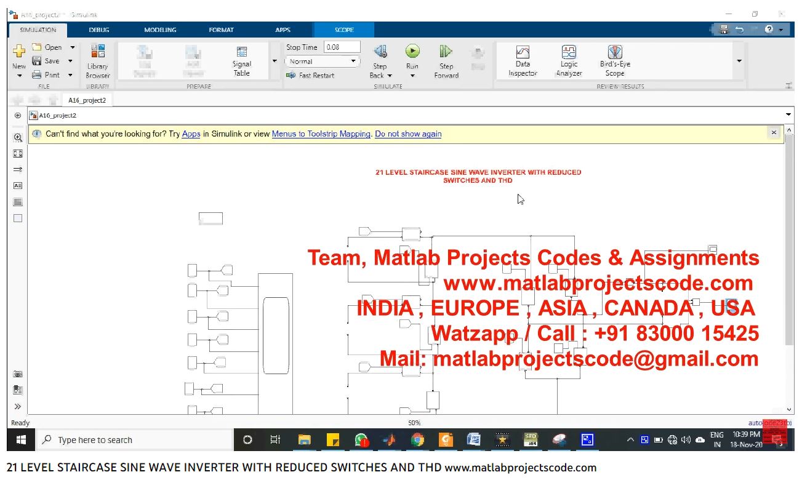The height and width of the screenshot is (480, 802).
Task: Click the Print icon
Action: pyautogui.click(x=36, y=75)
